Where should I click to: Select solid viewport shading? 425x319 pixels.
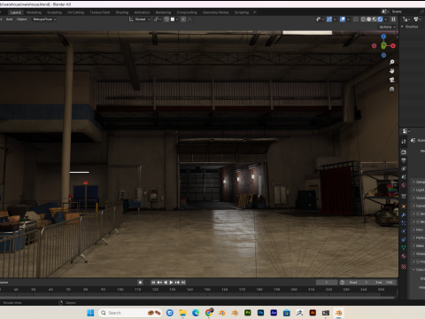[x=369, y=19]
